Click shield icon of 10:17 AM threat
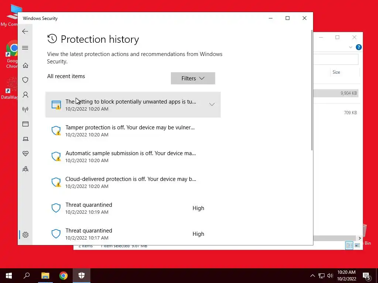 click(x=56, y=234)
